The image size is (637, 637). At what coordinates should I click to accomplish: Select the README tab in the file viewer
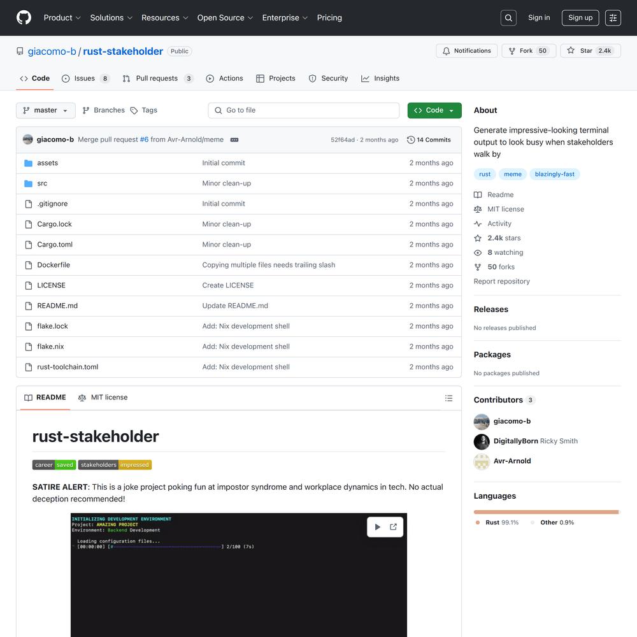point(45,397)
